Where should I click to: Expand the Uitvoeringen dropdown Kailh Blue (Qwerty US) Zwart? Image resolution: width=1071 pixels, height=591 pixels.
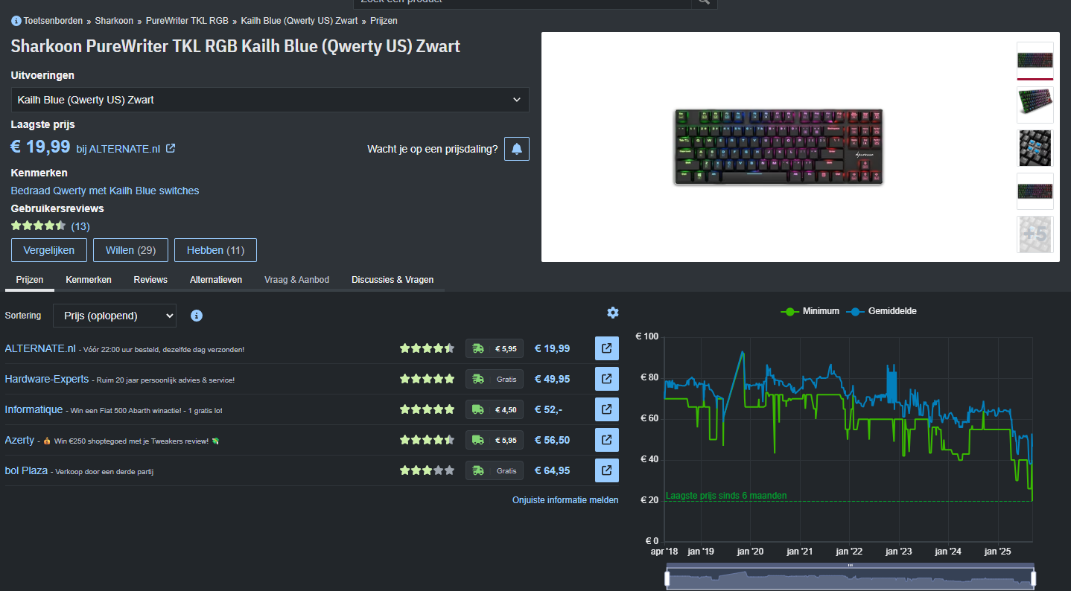(x=270, y=100)
